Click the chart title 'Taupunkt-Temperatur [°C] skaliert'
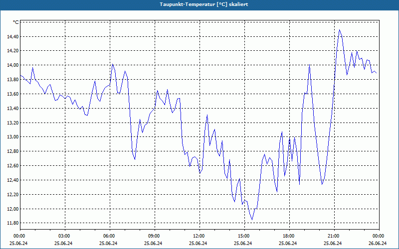Screen dimensions: 399x249 204,4
